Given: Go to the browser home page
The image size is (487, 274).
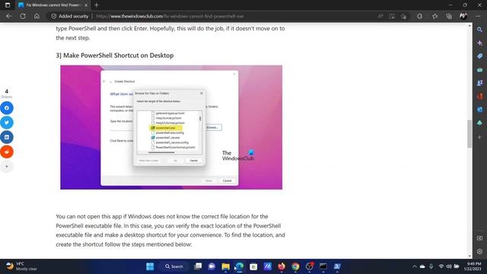Looking at the screenshot, I should (37, 16).
